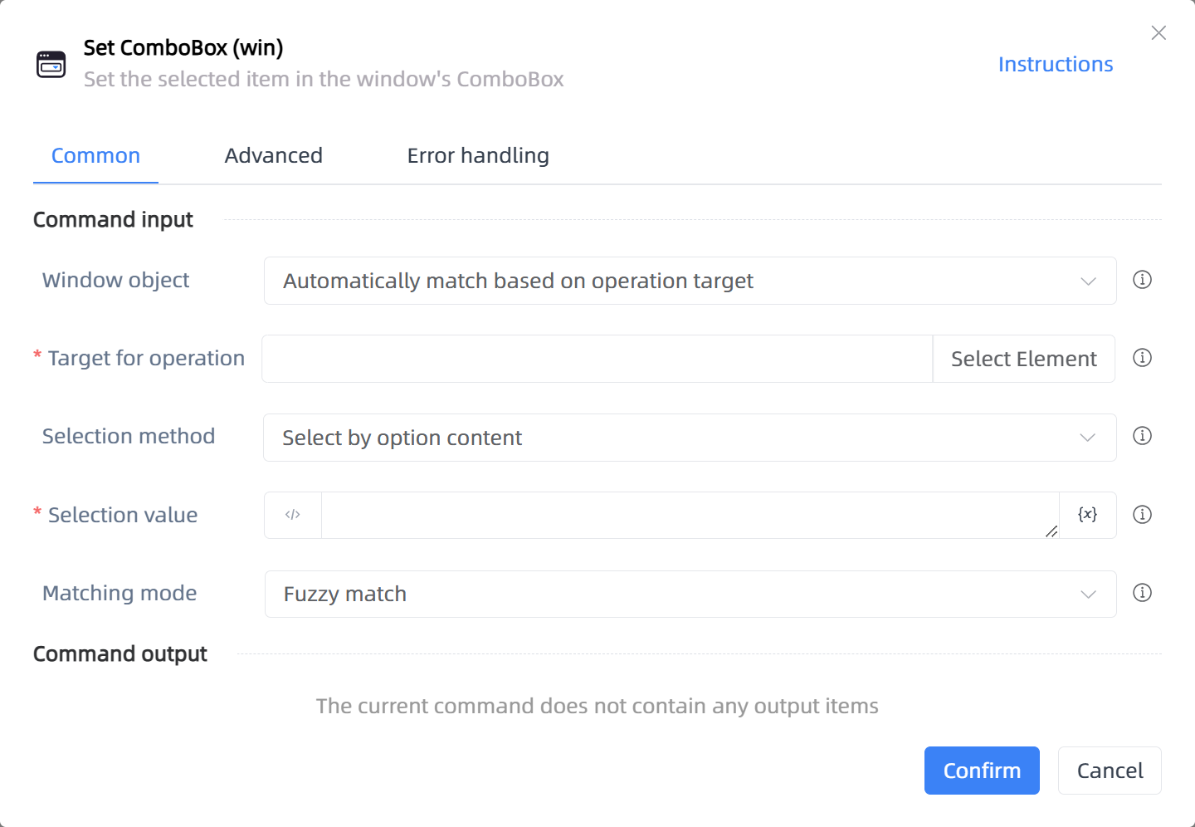The image size is (1195, 827).
Task: Click the info icon beside Target for operation
Action: 1142,358
